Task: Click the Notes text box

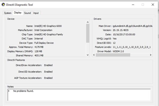Action: pos(79,95)
